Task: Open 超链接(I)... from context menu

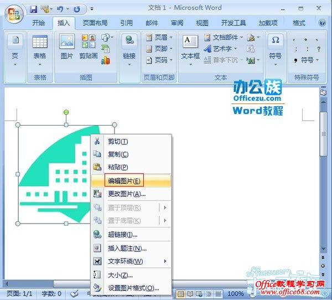Action: [131, 235]
